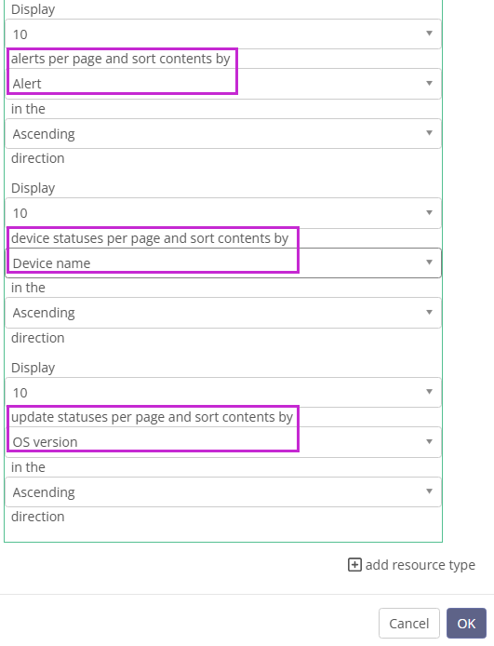The height and width of the screenshot is (646, 494).
Task: Open the OS version sort-by dropdown
Action: pos(223,442)
